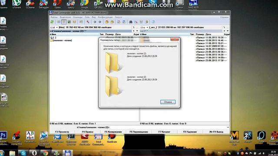The width and height of the screenshot is (278, 156).
Task: Open the Команды menu
Action: click(78, 17)
